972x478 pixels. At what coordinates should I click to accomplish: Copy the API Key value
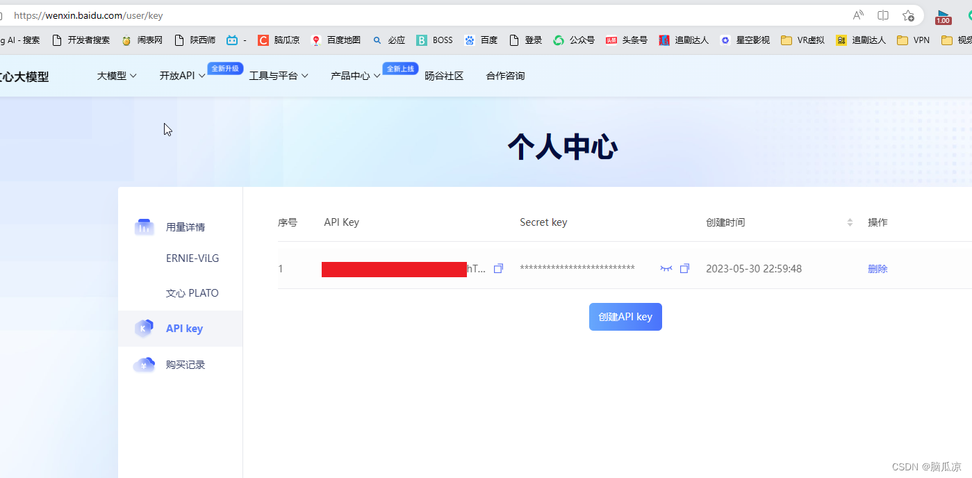pos(498,269)
